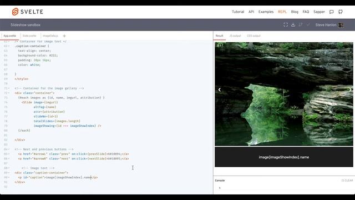The height and width of the screenshot is (200, 355).
Task: Click the Svelte logo icon
Action: 15,12
